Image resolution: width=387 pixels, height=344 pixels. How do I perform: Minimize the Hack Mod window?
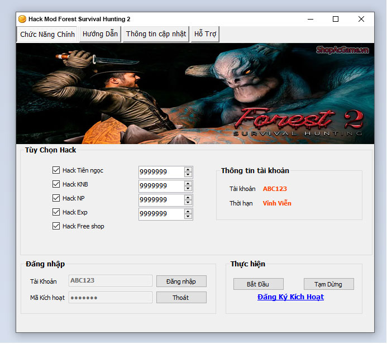coord(310,19)
